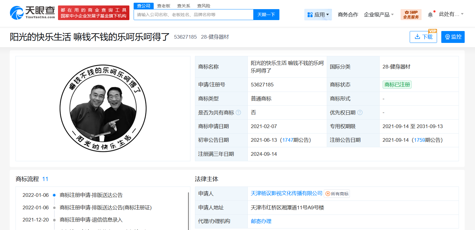The image size is (475, 230).
Task: Select the 查关系 search tab
Action: pos(184,6)
